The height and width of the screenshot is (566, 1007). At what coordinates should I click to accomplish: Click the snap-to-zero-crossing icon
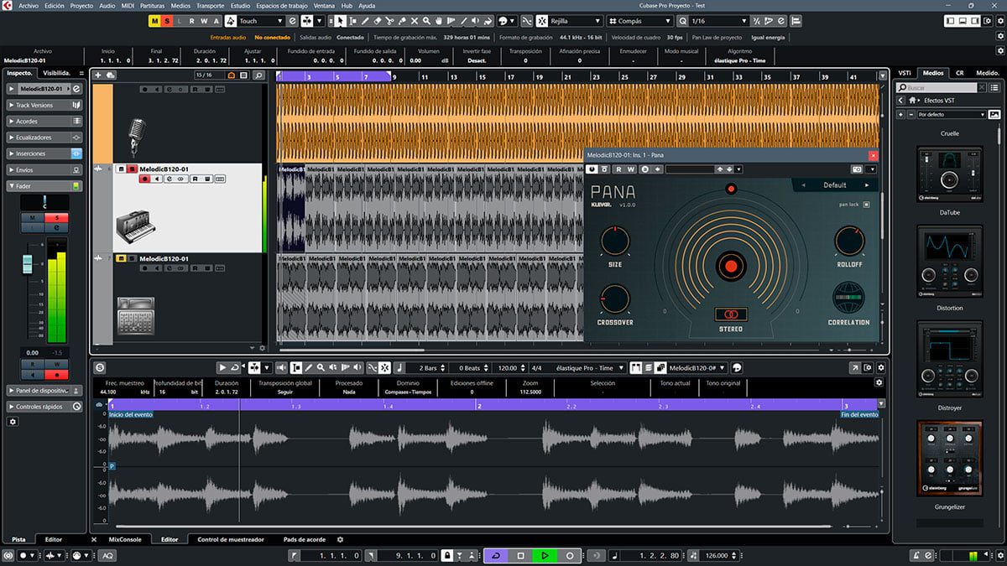click(x=526, y=20)
